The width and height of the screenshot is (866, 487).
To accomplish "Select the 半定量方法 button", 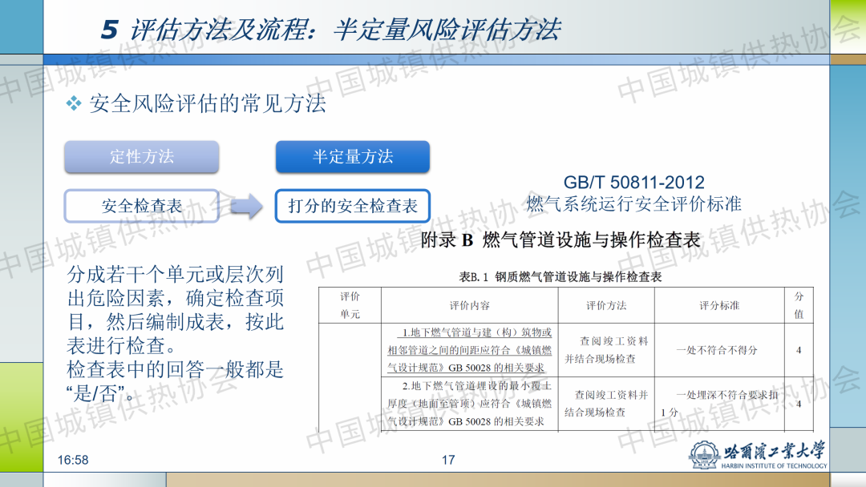I will pyautogui.click(x=352, y=157).
